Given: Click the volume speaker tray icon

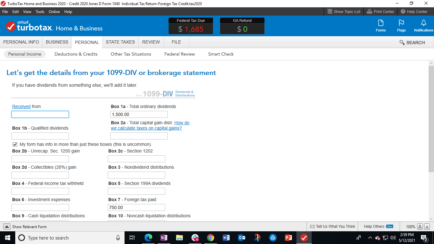Looking at the screenshot, I should click(x=393, y=238).
